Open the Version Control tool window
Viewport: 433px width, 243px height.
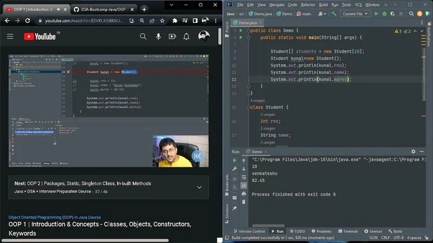(250, 231)
